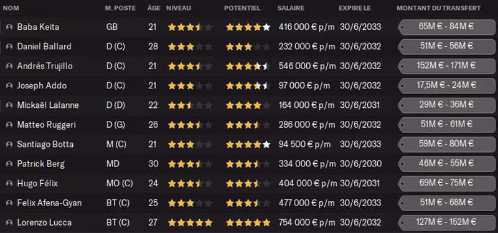The height and width of the screenshot is (233, 498).
Task: Open Patrick Berg's player profile
Action: (40, 164)
